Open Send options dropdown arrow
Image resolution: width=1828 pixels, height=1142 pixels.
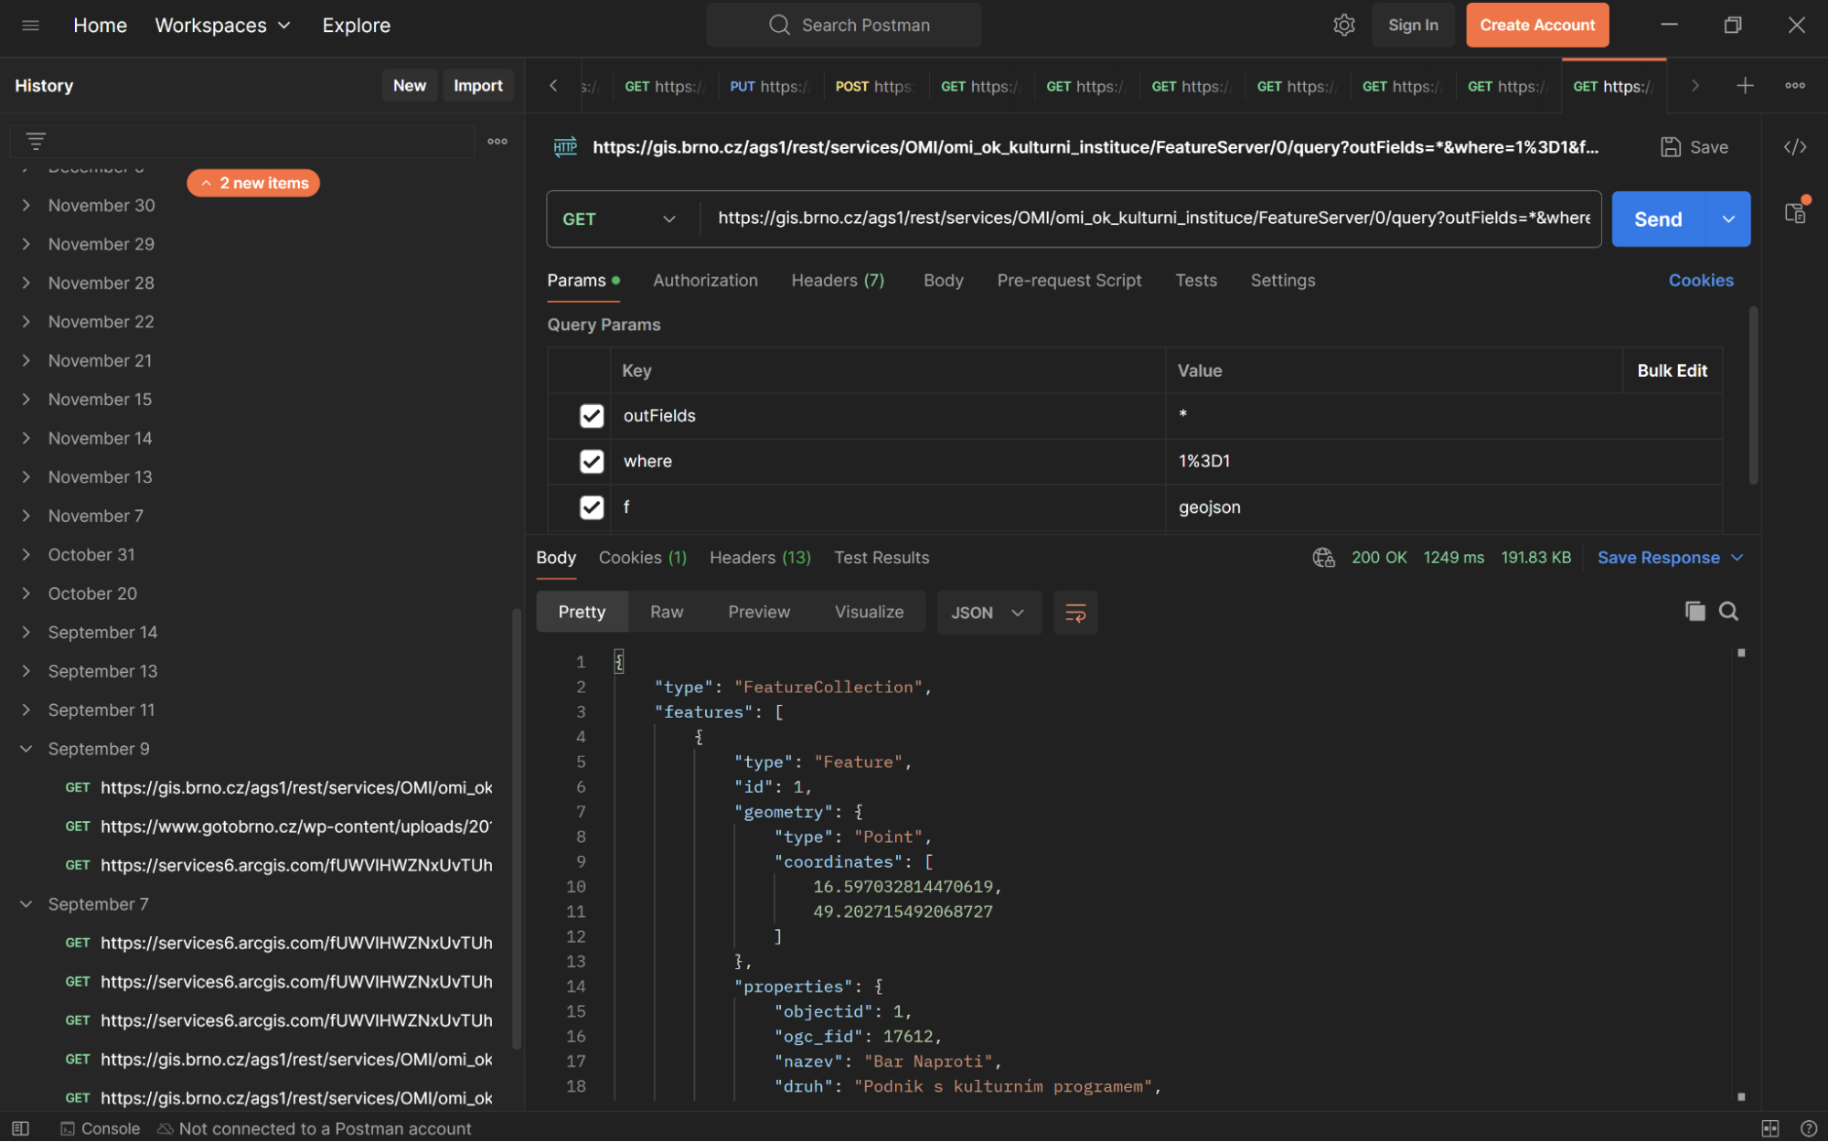tap(1728, 219)
